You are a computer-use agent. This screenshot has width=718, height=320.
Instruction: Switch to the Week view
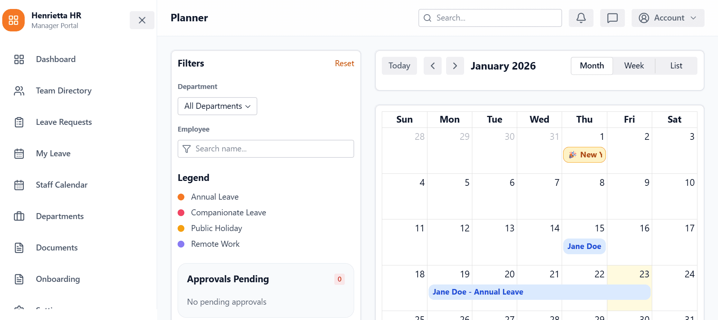click(634, 65)
